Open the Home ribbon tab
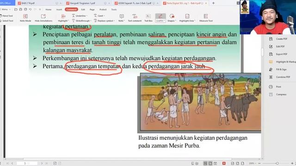Image resolution: width=296 pixels, height=166 pixels. click(x=48, y=9)
